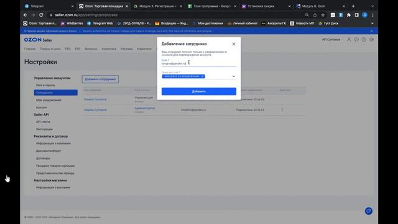Switch to the Telegram tab
This screenshot has height=224, width=398.
pos(49,6)
